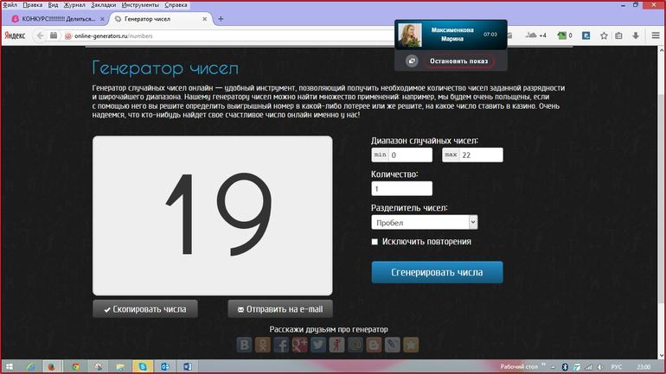Open Firefox from the Windows taskbar
This screenshot has height=374, width=666.
click(51, 366)
